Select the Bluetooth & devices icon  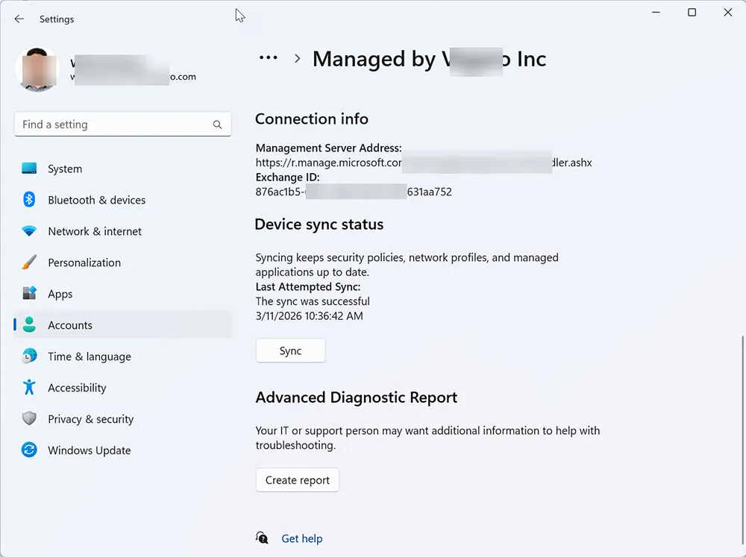coord(30,200)
